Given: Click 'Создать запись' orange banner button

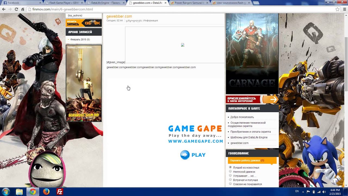Looking at the screenshot, I should point(84,23).
